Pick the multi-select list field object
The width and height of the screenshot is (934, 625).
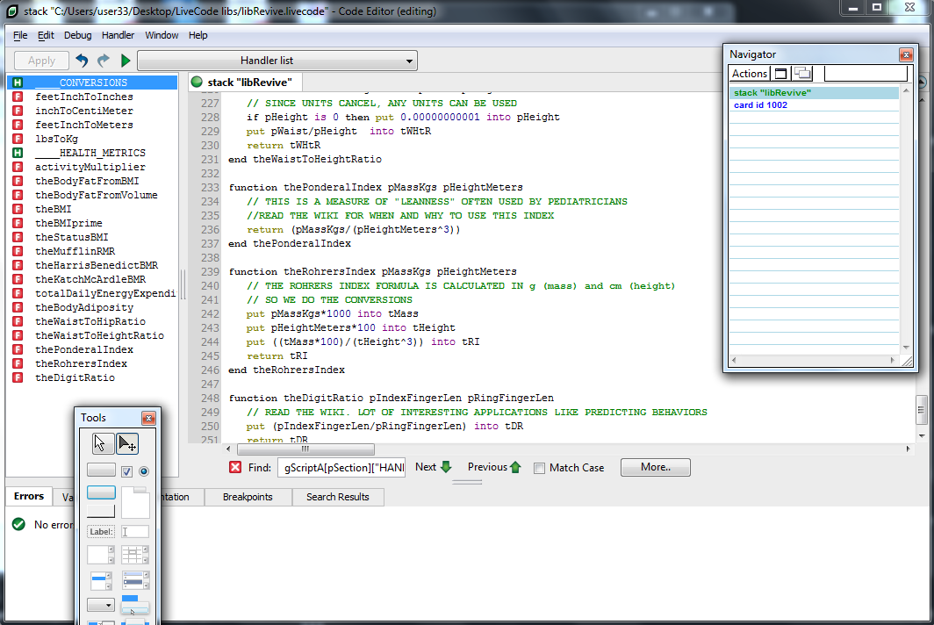[135, 579]
